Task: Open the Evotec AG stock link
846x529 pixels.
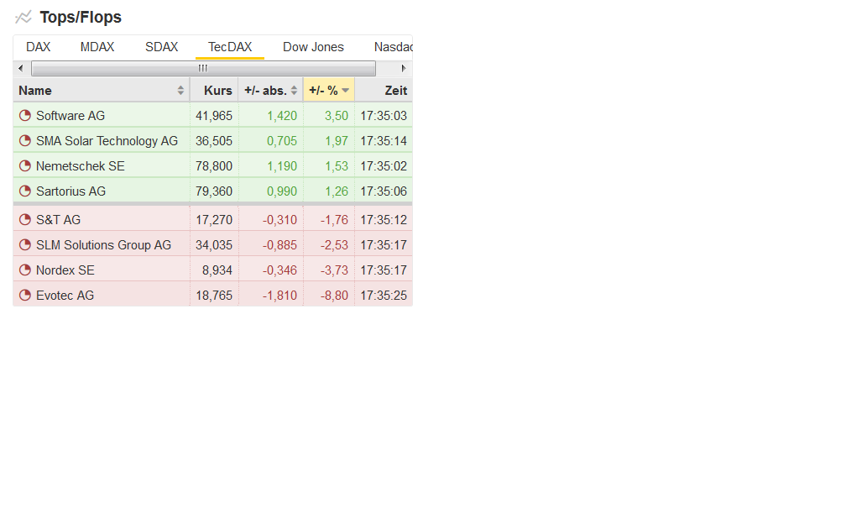Action: (x=65, y=296)
